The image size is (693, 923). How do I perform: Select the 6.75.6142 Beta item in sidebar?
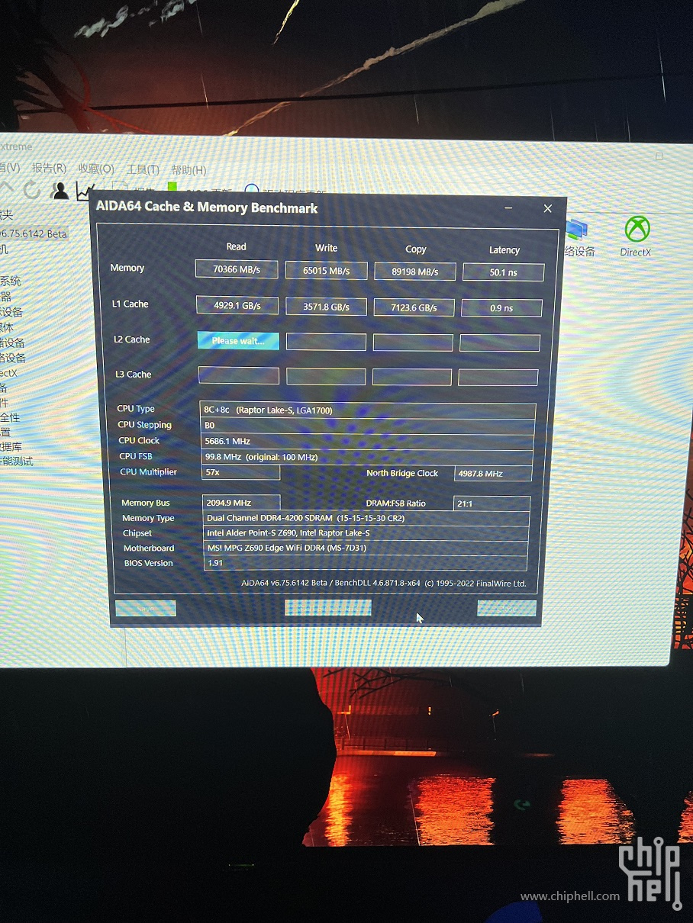[x=34, y=234]
